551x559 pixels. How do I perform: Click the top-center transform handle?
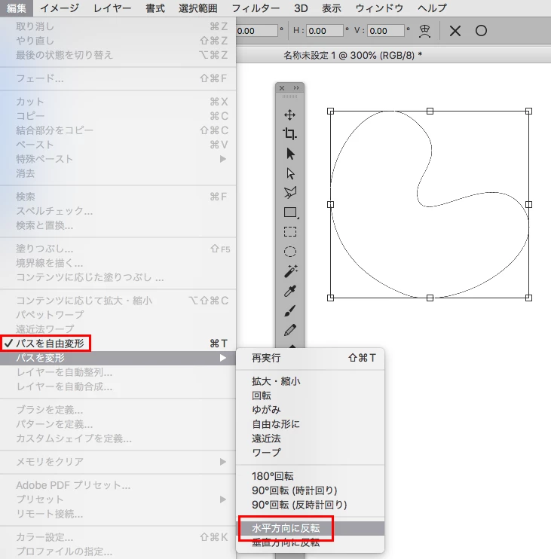pos(430,111)
